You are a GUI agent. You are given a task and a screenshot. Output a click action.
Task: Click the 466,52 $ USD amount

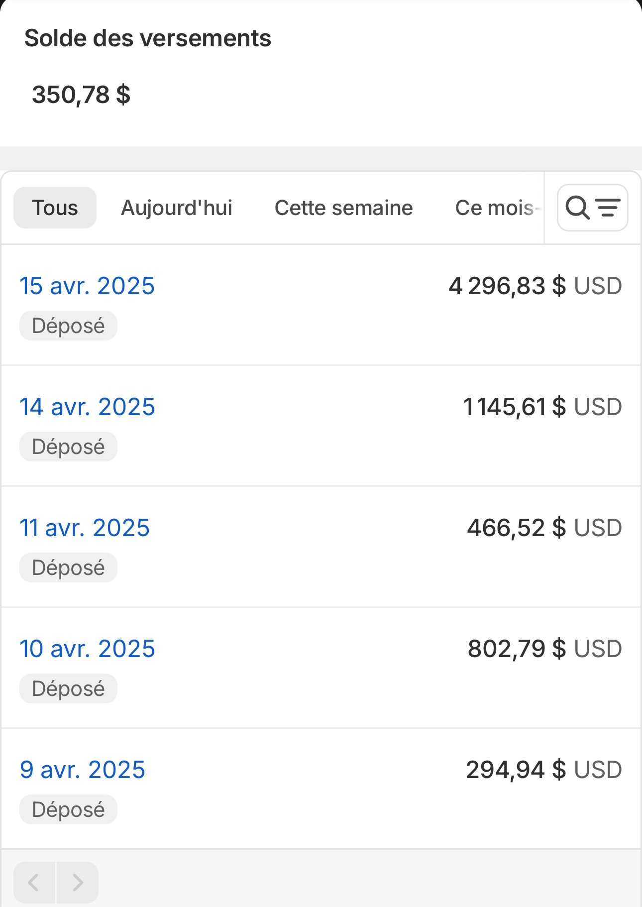coord(544,528)
